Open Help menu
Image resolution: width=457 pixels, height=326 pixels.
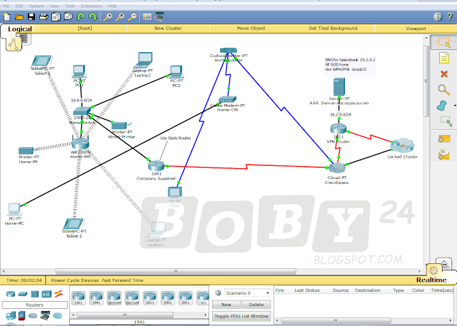112,6
